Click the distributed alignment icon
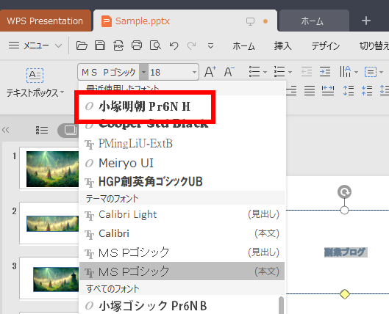 point(328,90)
